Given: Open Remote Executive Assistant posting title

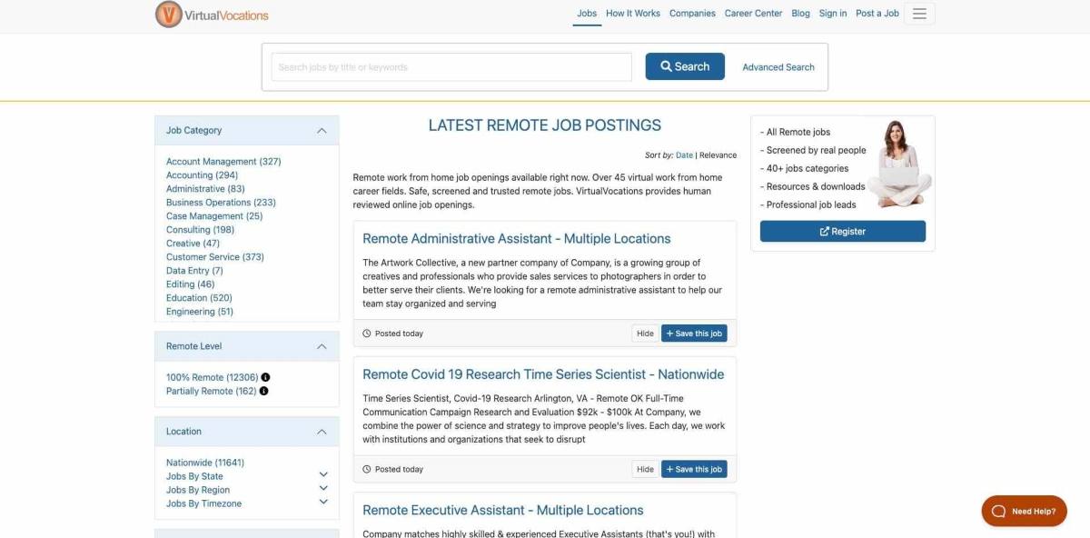Looking at the screenshot, I should [x=502, y=511].
